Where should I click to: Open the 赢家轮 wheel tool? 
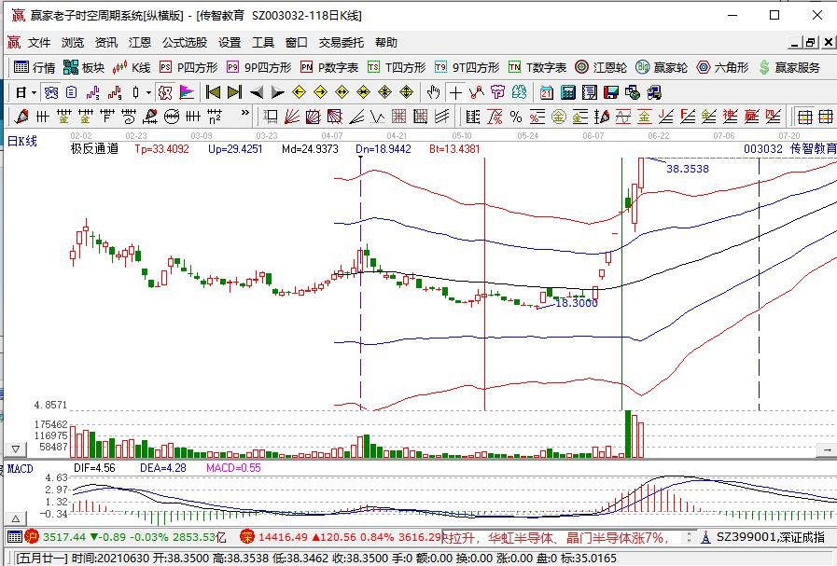[x=662, y=67]
